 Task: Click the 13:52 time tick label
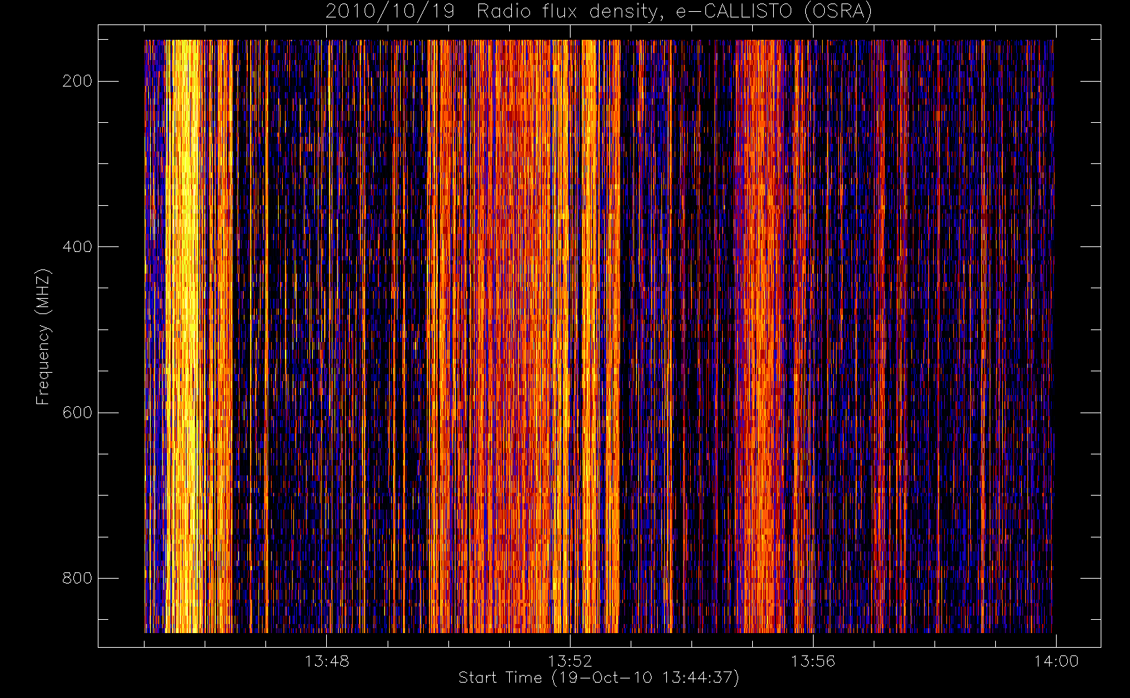(570, 661)
